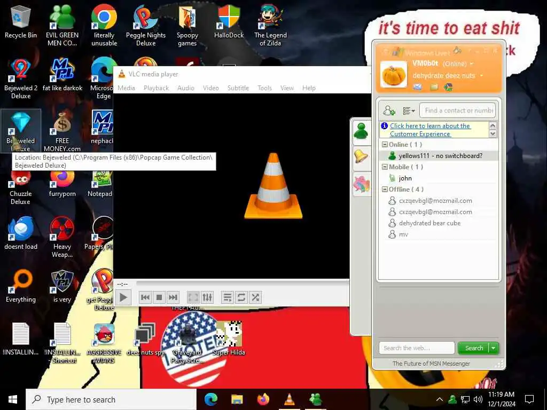The height and width of the screenshot is (410, 547).
Task: Open the Search button dropdown arrow
Action: [x=494, y=348]
